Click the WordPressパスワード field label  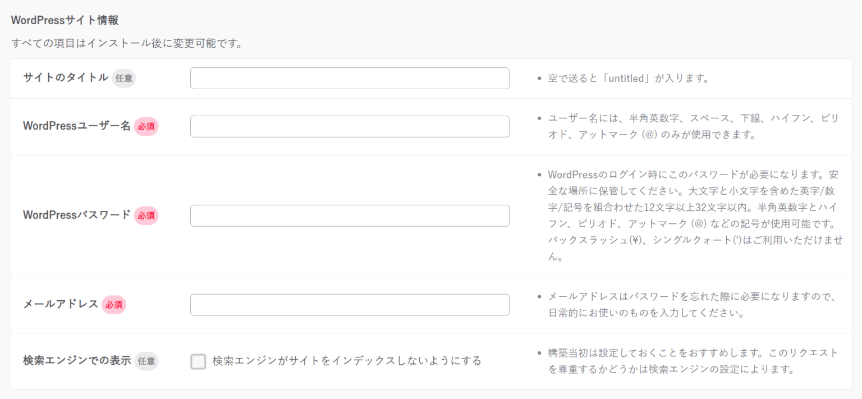tap(76, 215)
